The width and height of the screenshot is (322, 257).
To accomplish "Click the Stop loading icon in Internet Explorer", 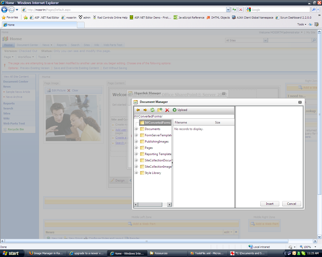I will (241, 10).
